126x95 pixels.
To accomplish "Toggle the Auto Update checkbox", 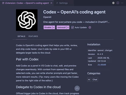I will click(73, 27).
